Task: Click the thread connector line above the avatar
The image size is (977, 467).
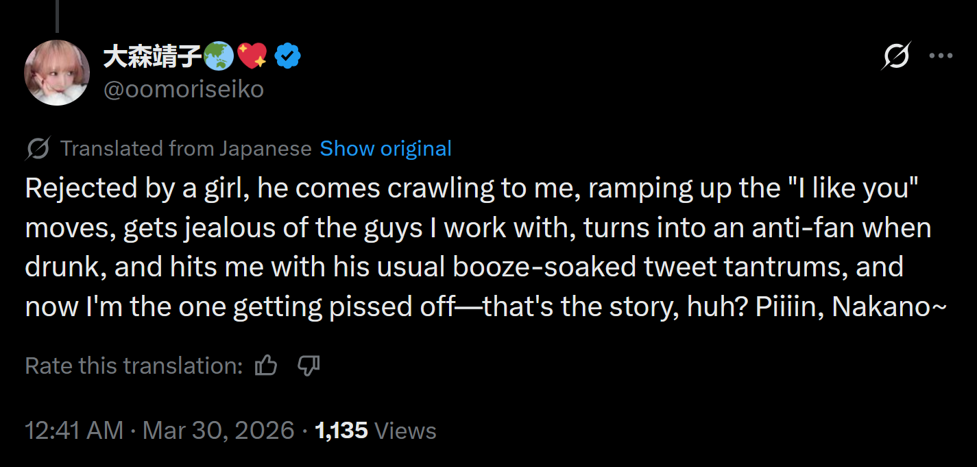Action: tap(57, 16)
